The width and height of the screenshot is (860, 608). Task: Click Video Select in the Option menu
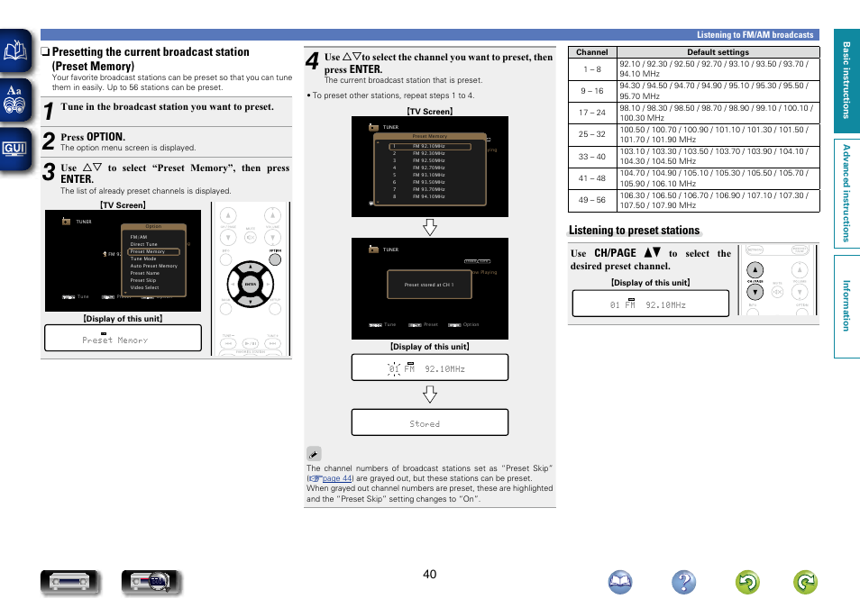pyautogui.click(x=145, y=287)
